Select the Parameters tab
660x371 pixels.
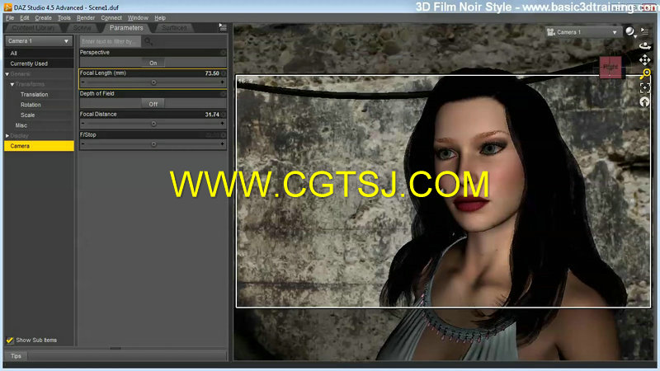point(126,28)
